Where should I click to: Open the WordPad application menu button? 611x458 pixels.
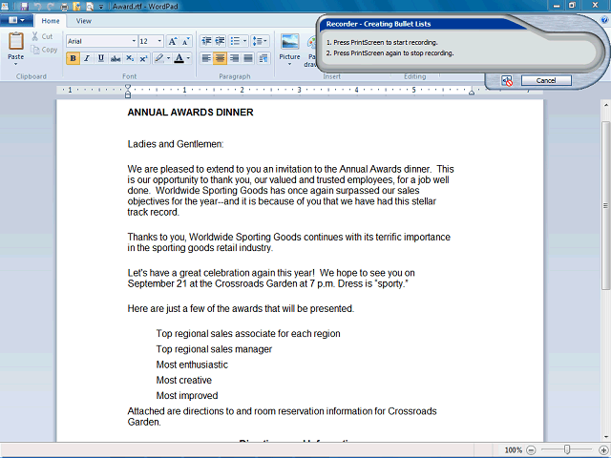pyautogui.click(x=16, y=20)
